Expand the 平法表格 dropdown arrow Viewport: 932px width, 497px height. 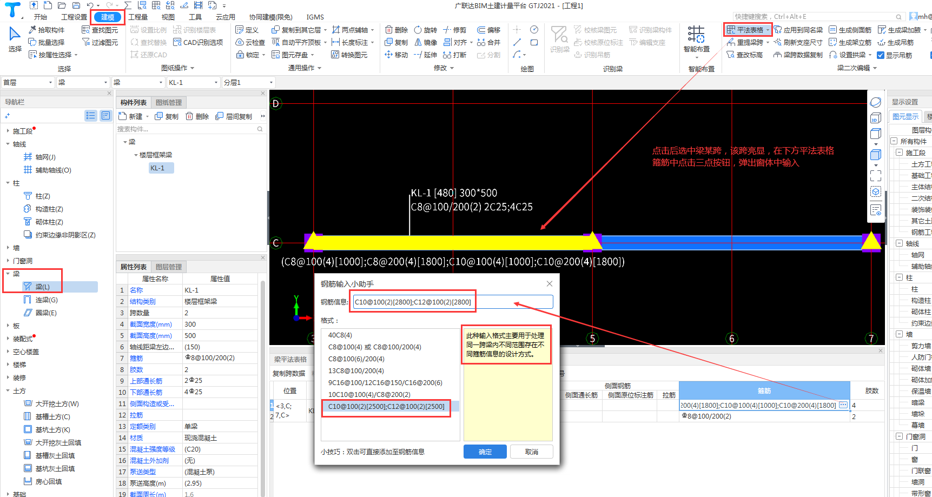coord(768,30)
